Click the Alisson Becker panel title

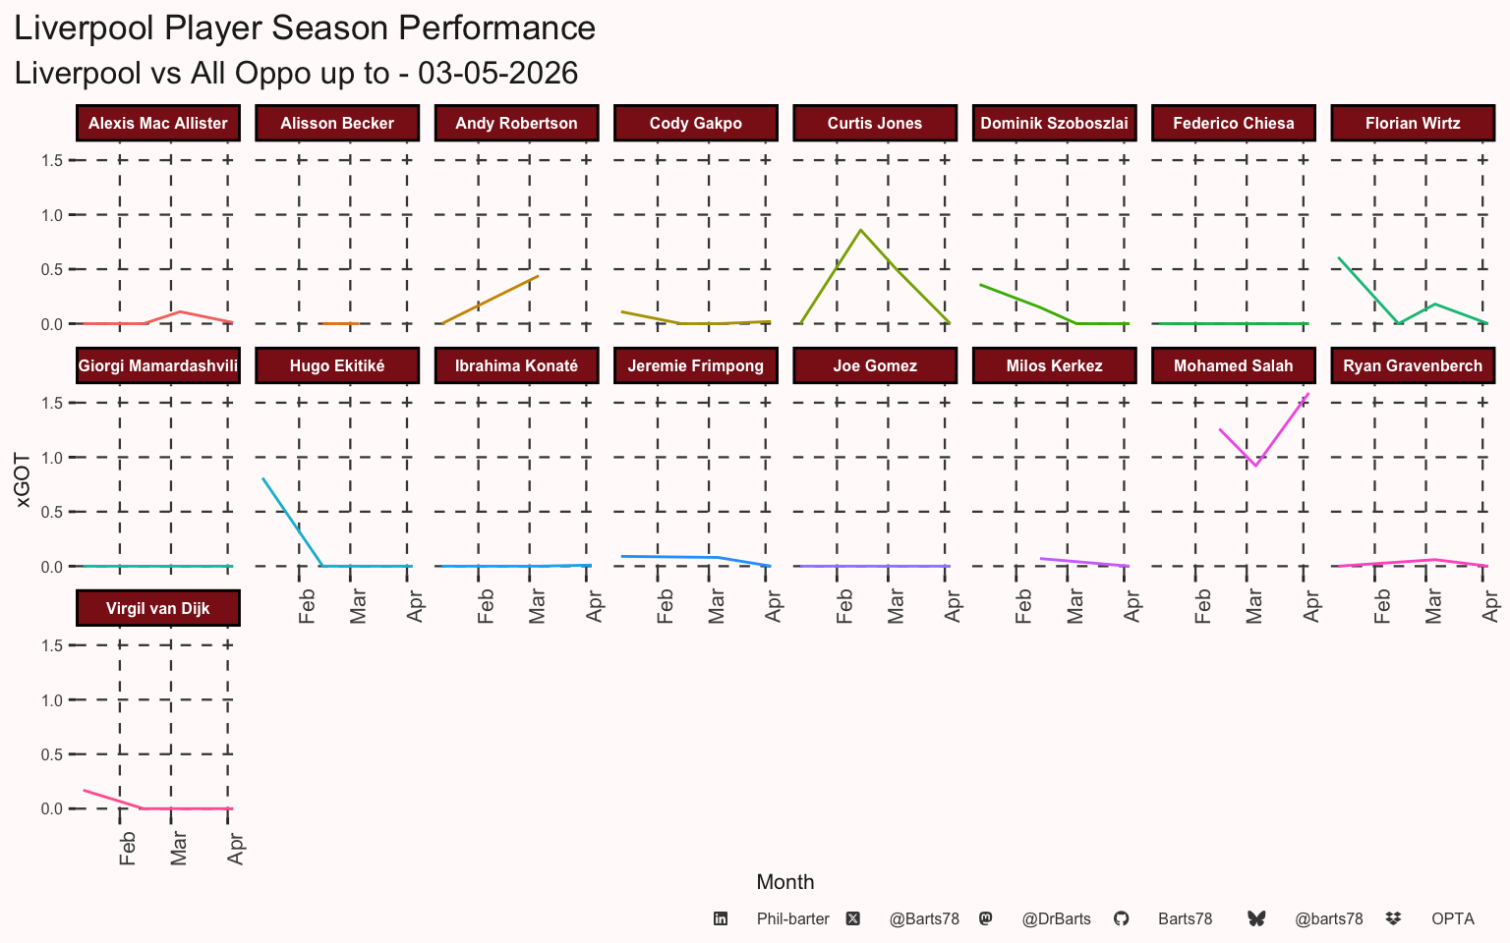pos(337,123)
